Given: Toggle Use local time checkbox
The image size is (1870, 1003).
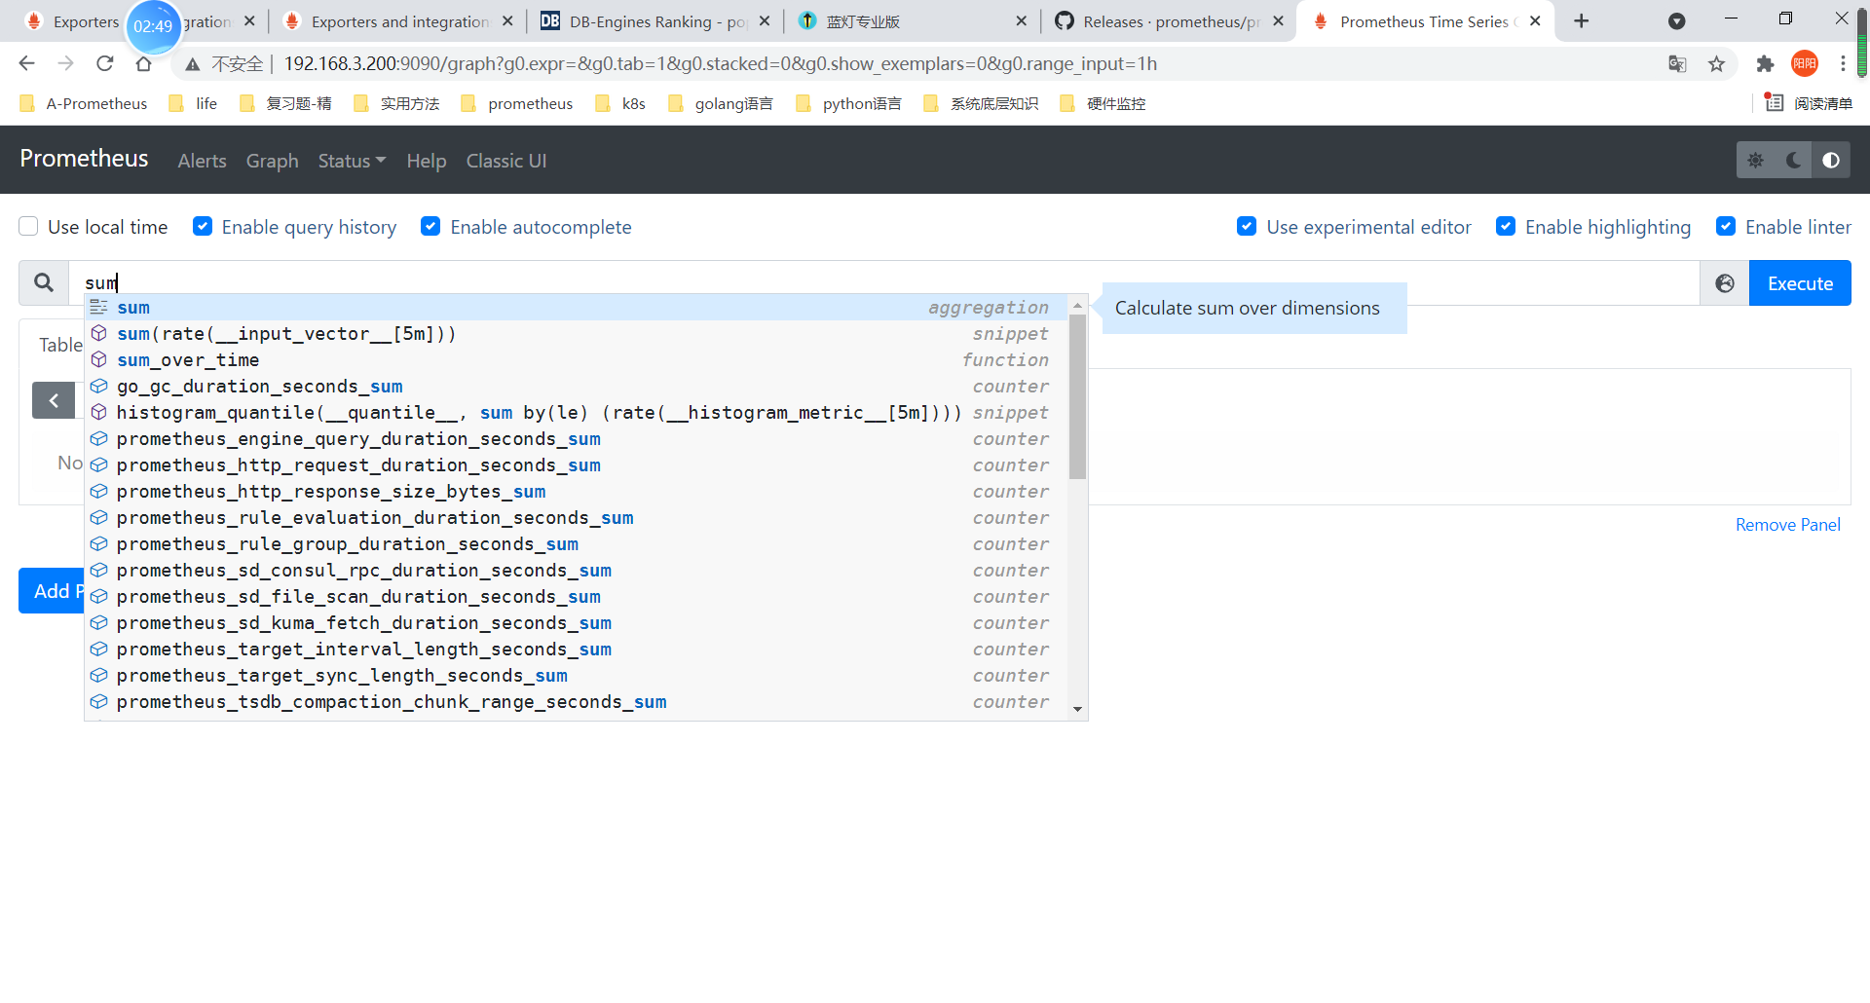Looking at the screenshot, I should [x=29, y=227].
